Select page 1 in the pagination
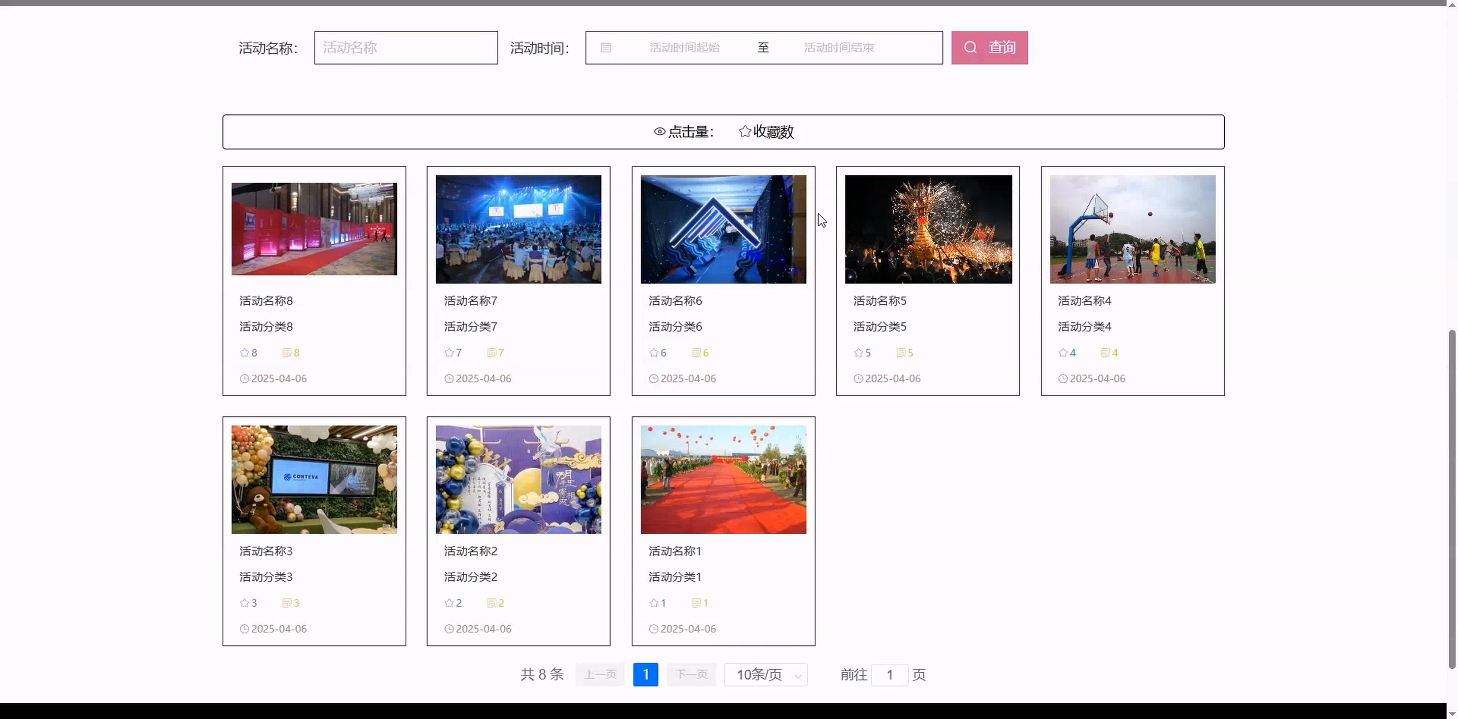 (x=645, y=675)
